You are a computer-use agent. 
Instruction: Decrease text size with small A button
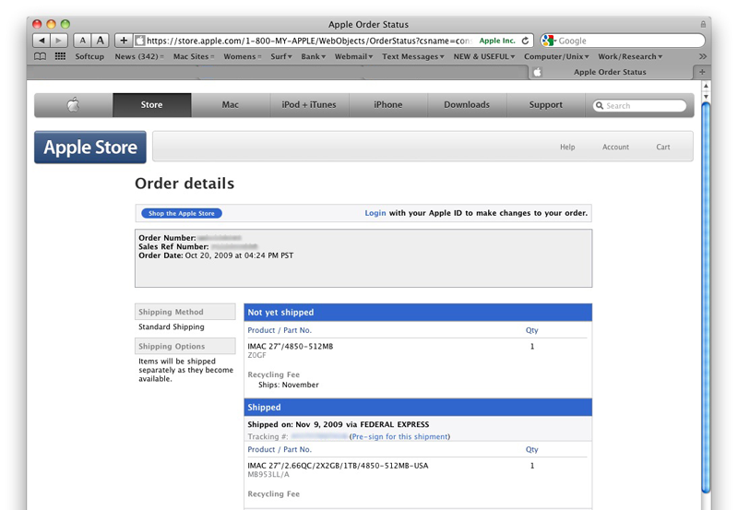pyautogui.click(x=82, y=41)
